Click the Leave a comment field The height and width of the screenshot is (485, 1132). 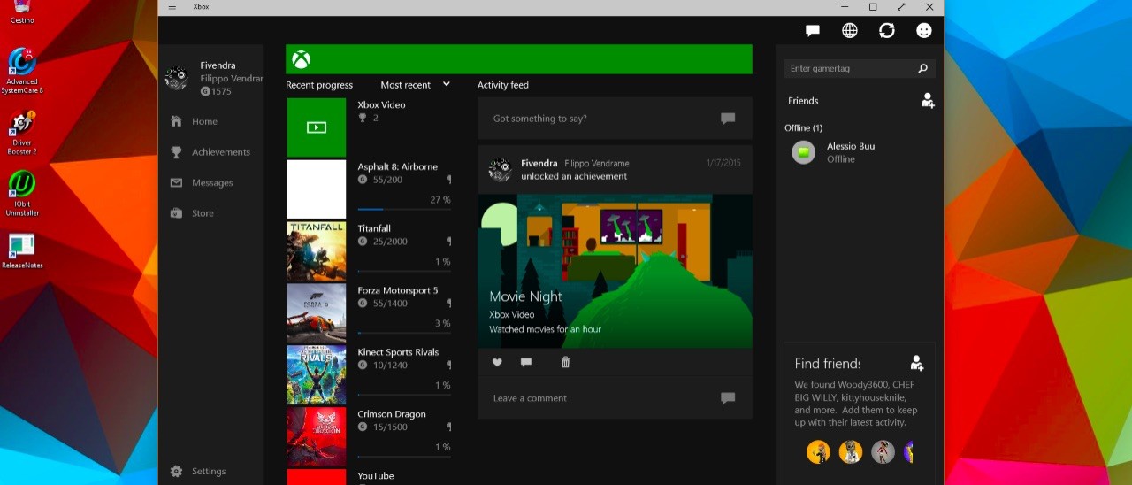[615, 398]
